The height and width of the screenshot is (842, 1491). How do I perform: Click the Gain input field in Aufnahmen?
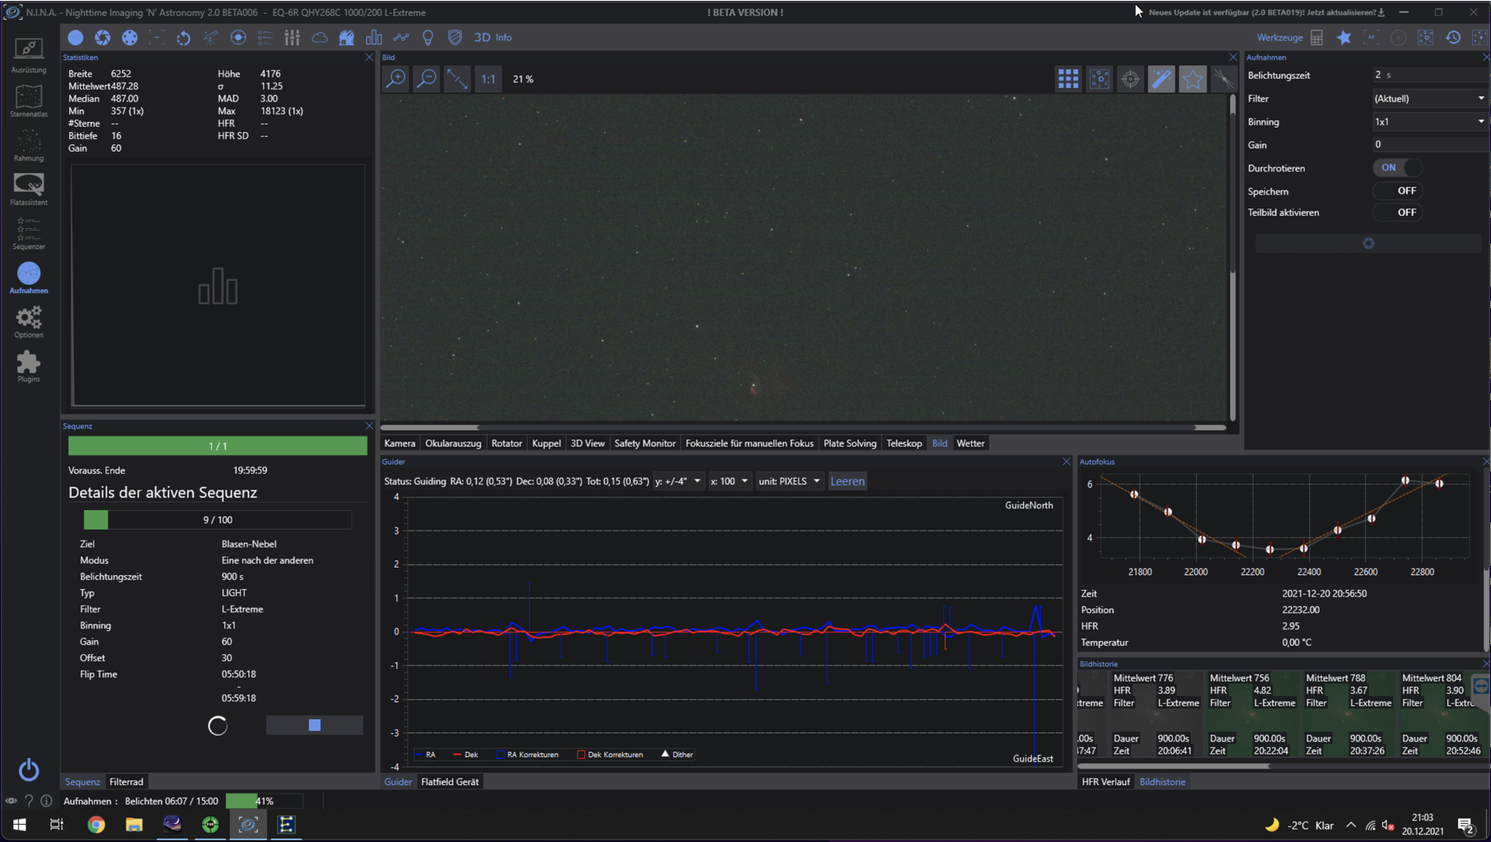point(1430,144)
